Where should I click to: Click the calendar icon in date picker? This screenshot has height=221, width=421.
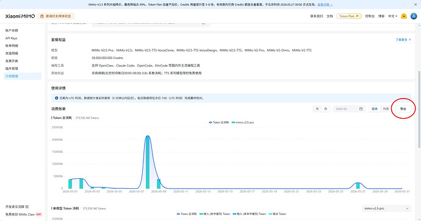tap(361, 109)
